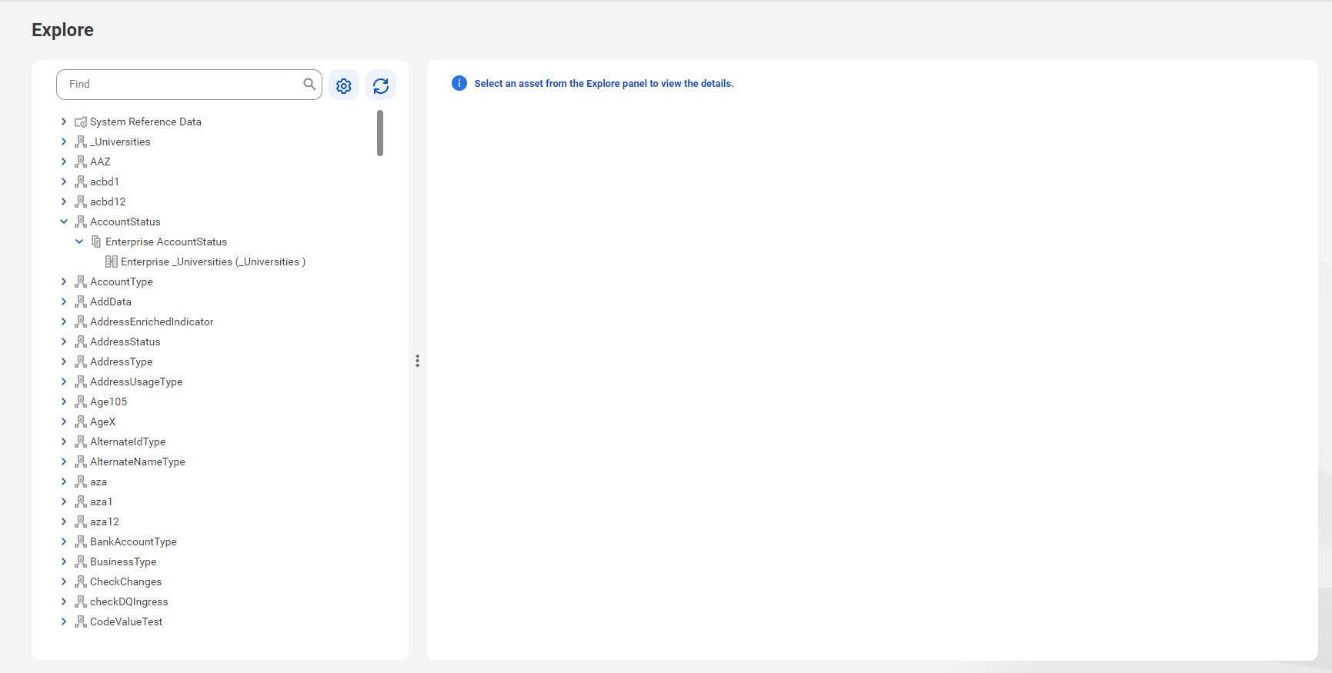Select the acbd12 tree item

[x=108, y=202]
